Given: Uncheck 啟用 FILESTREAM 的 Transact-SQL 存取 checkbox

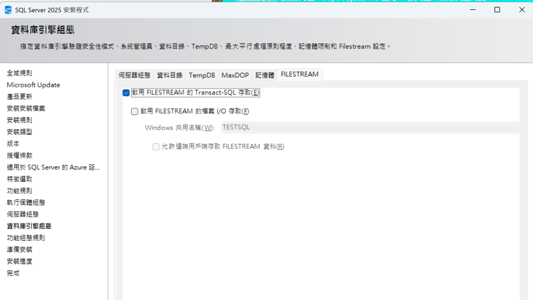Looking at the screenshot, I should [x=126, y=93].
